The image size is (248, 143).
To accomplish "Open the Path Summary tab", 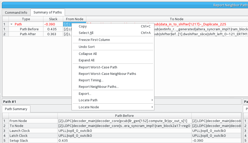I will point(16,109).
